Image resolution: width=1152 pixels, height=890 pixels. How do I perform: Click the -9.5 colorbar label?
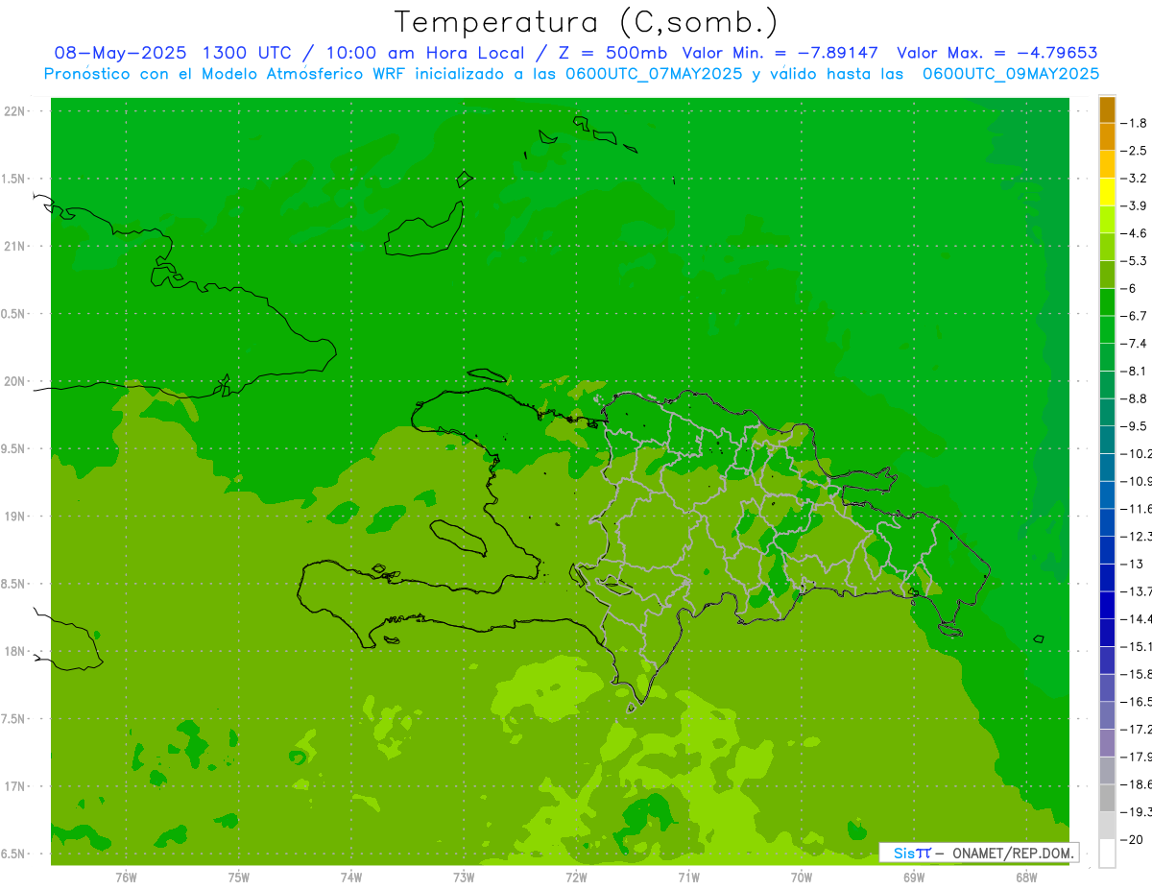pyautogui.click(x=1133, y=426)
